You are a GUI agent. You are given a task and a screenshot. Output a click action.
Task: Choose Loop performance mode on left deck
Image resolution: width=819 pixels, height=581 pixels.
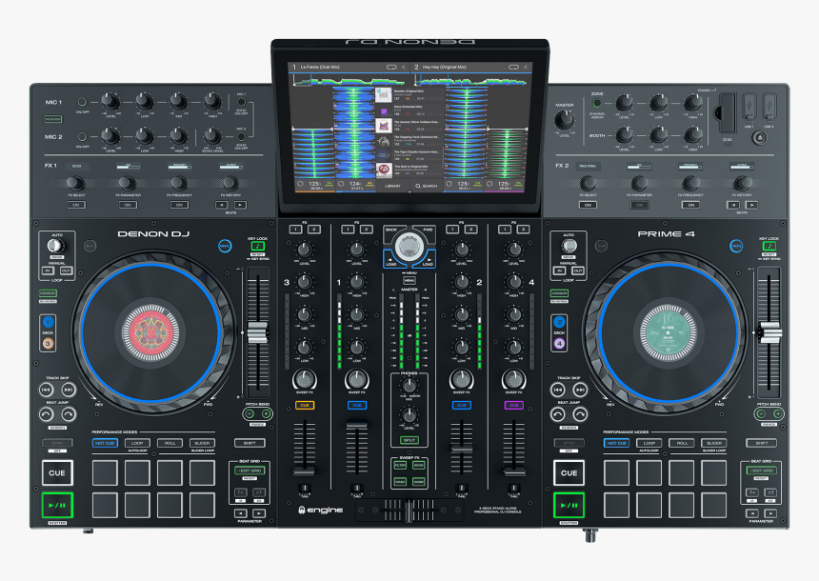tap(137, 443)
